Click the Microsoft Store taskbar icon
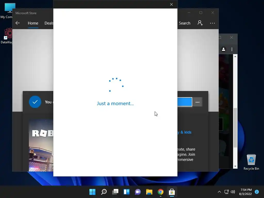Image resolution: width=264 pixels, height=198 pixels. tap(172, 192)
